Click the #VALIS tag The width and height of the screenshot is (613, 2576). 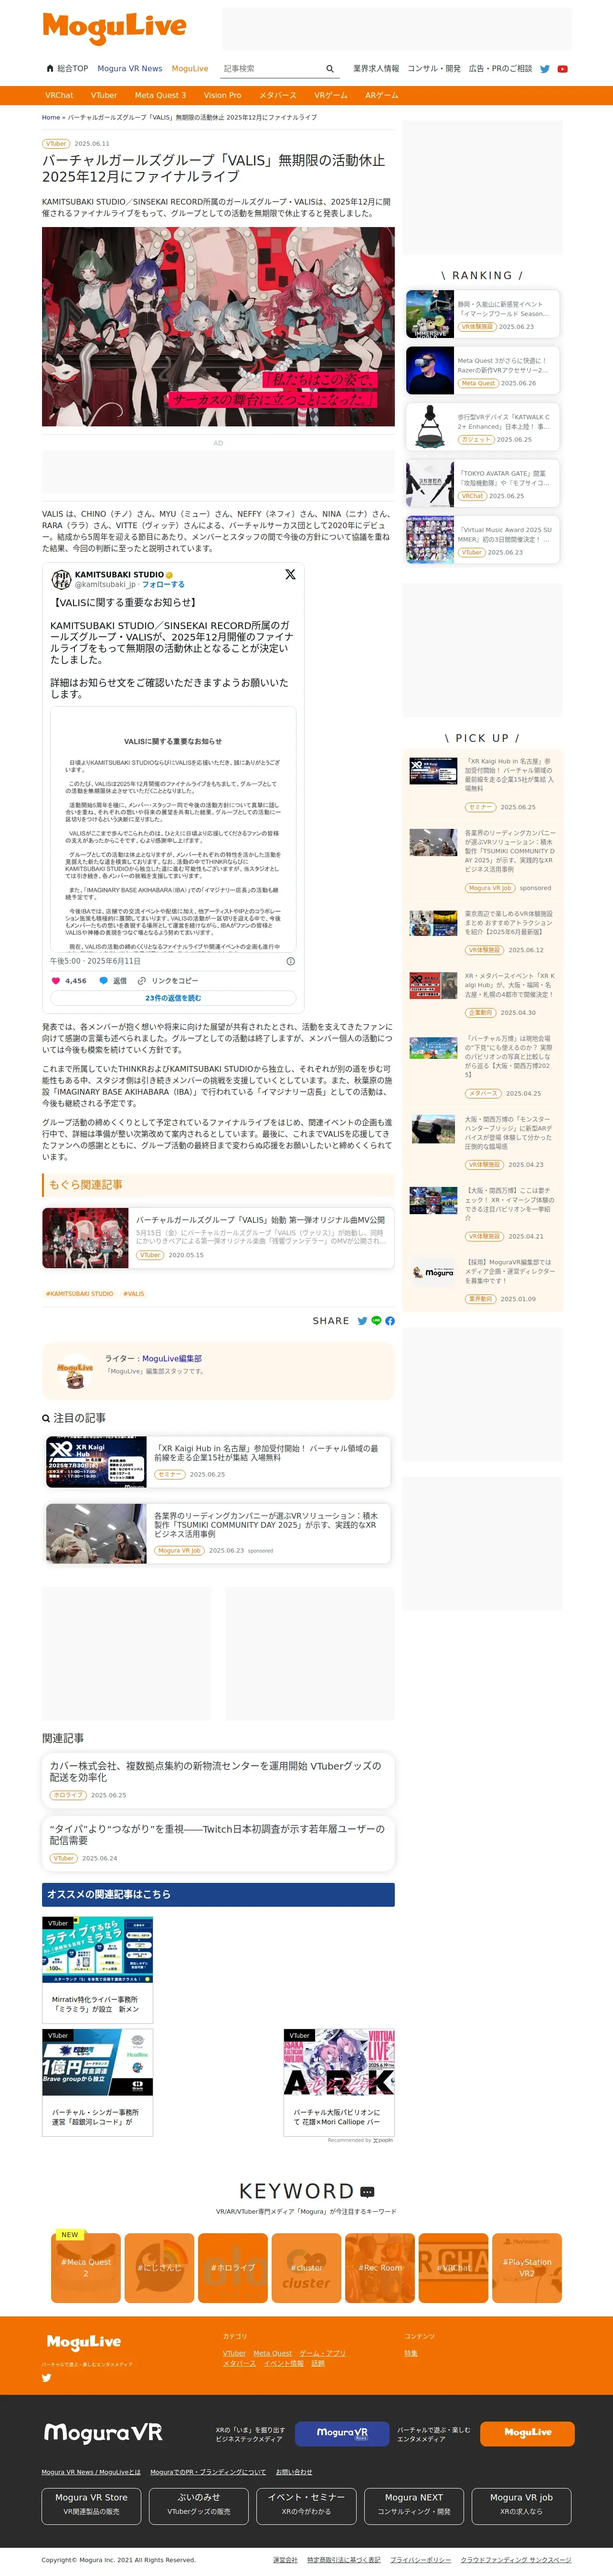tap(134, 1294)
